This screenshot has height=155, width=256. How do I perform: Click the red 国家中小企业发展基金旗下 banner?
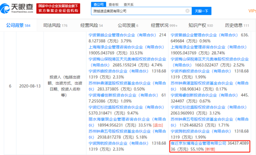coord(58,9)
